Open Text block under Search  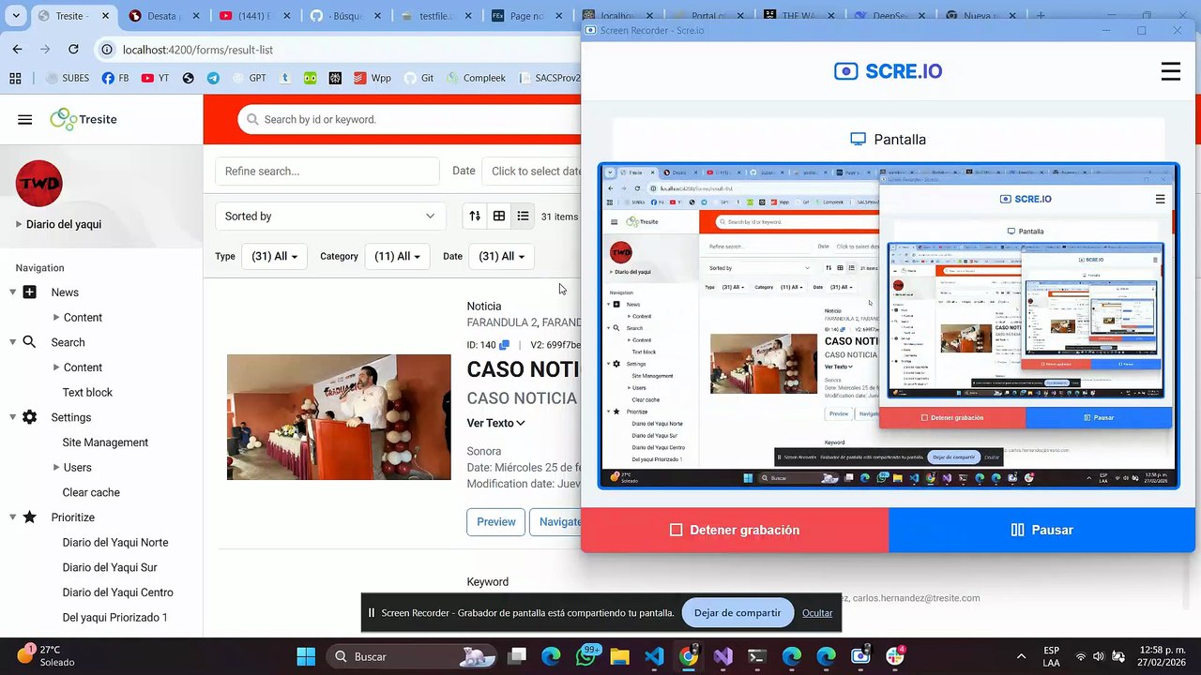coord(87,393)
